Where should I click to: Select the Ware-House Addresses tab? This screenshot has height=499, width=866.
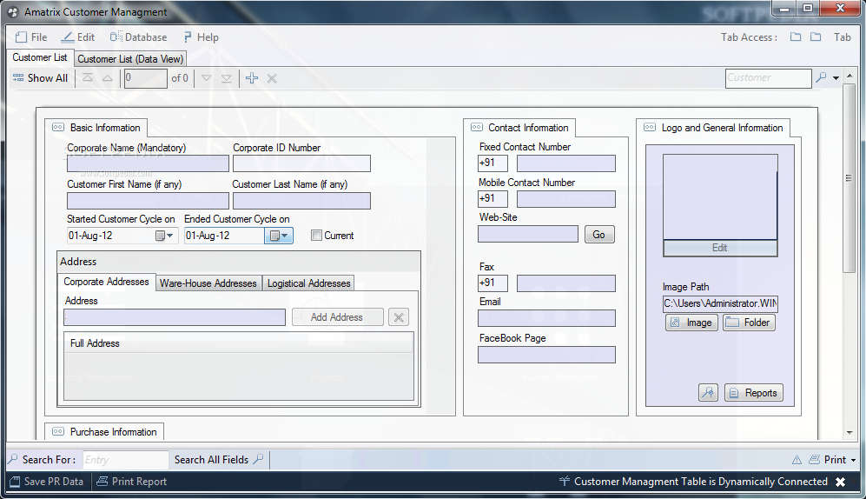click(x=208, y=283)
